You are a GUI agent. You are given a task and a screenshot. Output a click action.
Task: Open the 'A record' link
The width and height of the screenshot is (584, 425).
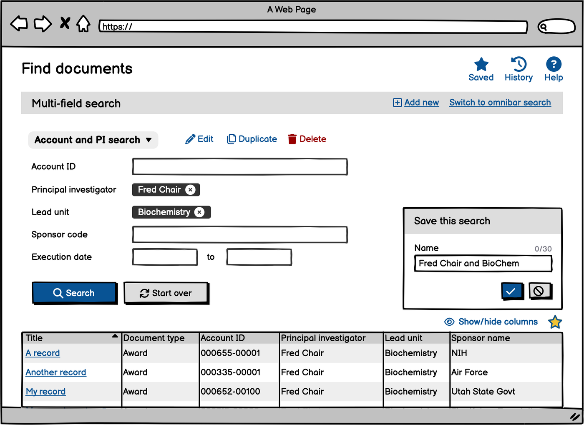pos(43,353)
